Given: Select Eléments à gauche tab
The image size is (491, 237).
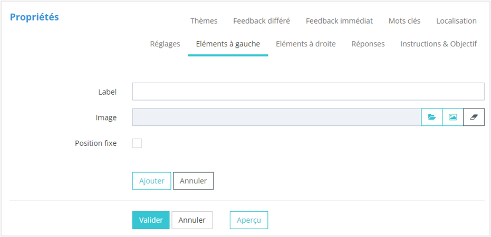Looking at the screenshot, I should point(228,44).
